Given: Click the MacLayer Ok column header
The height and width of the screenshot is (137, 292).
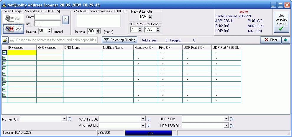Looking at the screenshot, I should tap(146, 48).
